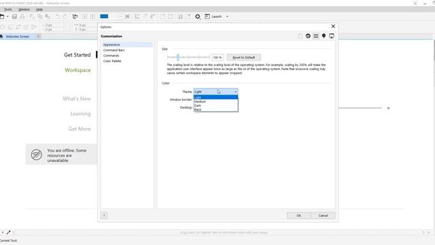The width and height of the screenshot is (435, 245).
Task: Click the plus tab next to Welcome Screen
Action: pyautogui.click(x=38, y=36)
